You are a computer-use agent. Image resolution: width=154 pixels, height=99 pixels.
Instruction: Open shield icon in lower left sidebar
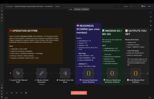[2, 88]
